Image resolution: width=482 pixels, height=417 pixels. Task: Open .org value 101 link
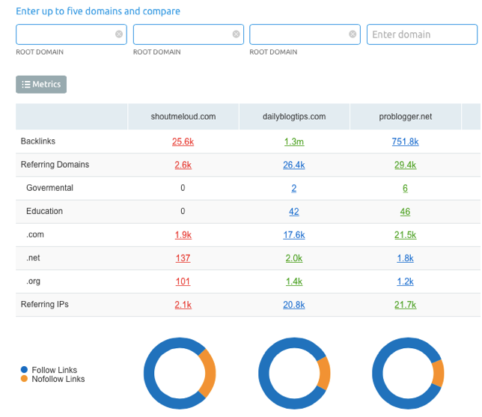183,281
